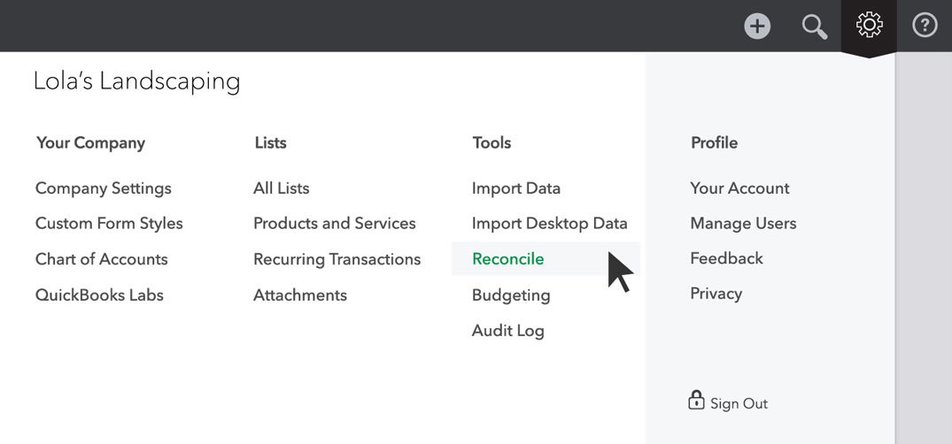This screenshot has height=444, width=952.
Task: Click the Sign Out link
Action: 739,403
